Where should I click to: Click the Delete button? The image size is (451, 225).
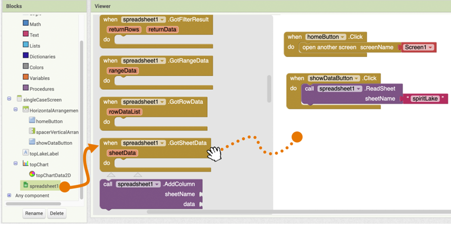click(57, 213)
